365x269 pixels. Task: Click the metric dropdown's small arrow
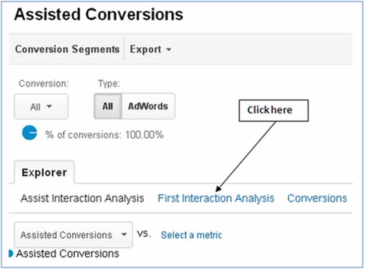click(124, 234)
